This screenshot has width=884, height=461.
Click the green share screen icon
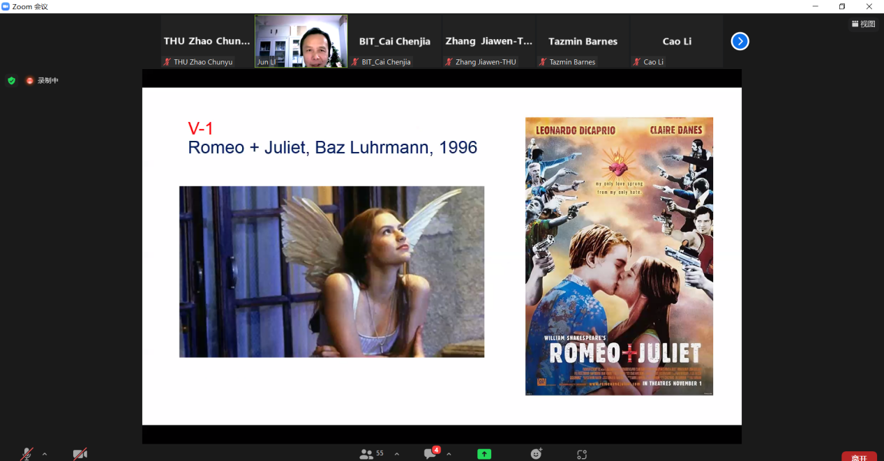(484, 454)
